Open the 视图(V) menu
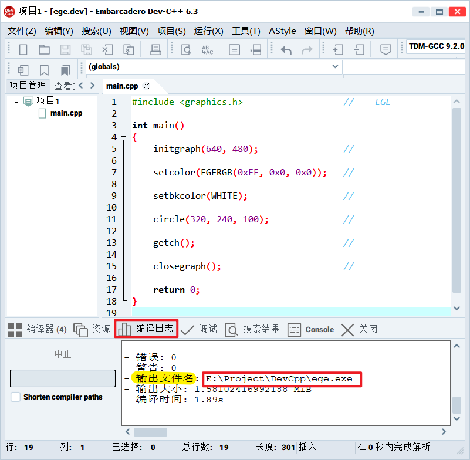470x460 pixels. [134, 31]
